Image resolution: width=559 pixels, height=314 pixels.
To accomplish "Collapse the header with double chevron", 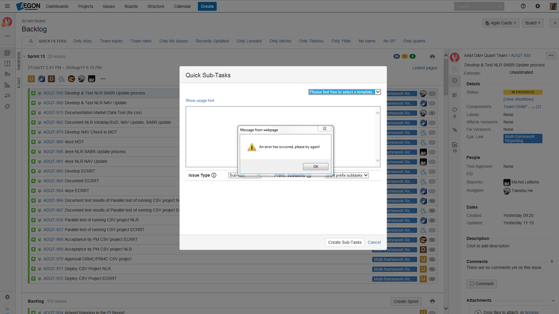I will 555,23.
